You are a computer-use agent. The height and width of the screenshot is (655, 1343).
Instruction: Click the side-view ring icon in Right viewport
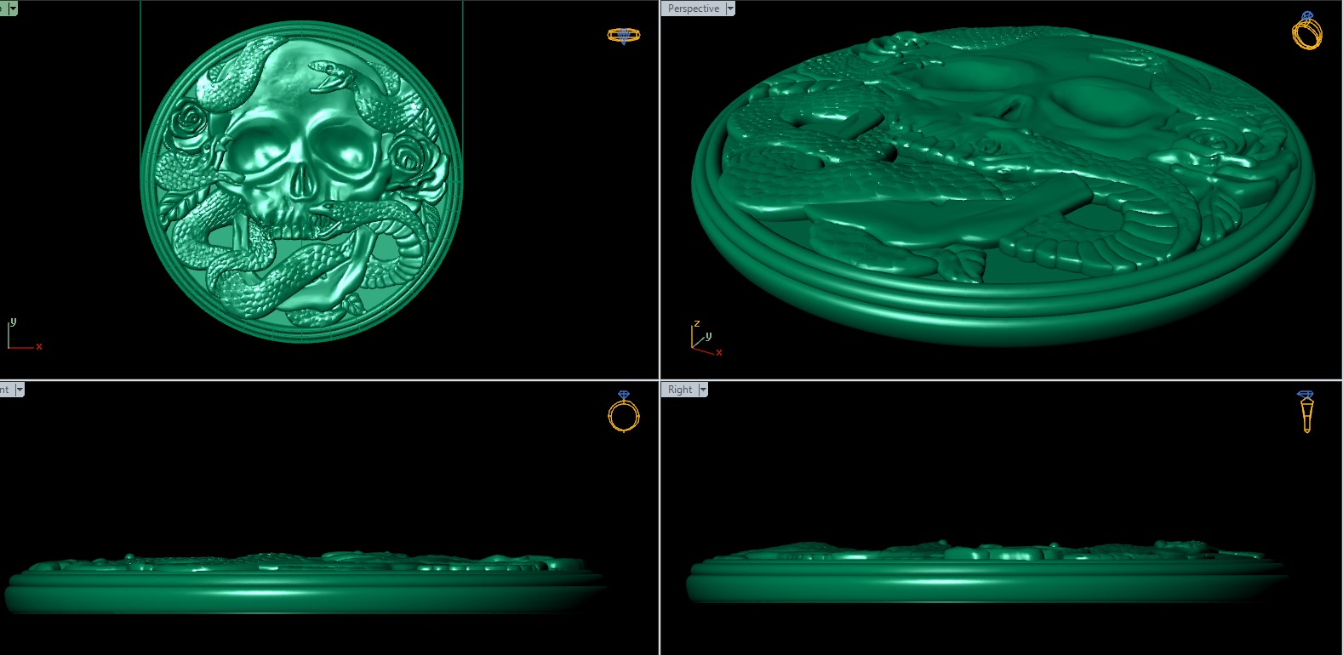click(1306, 412)
